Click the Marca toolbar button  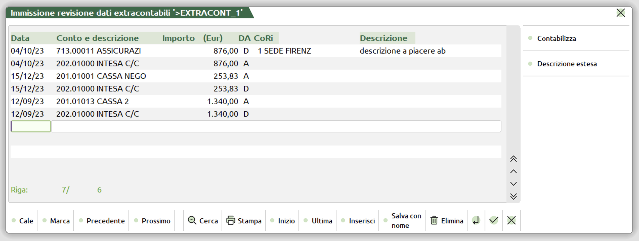click(59, 221)
